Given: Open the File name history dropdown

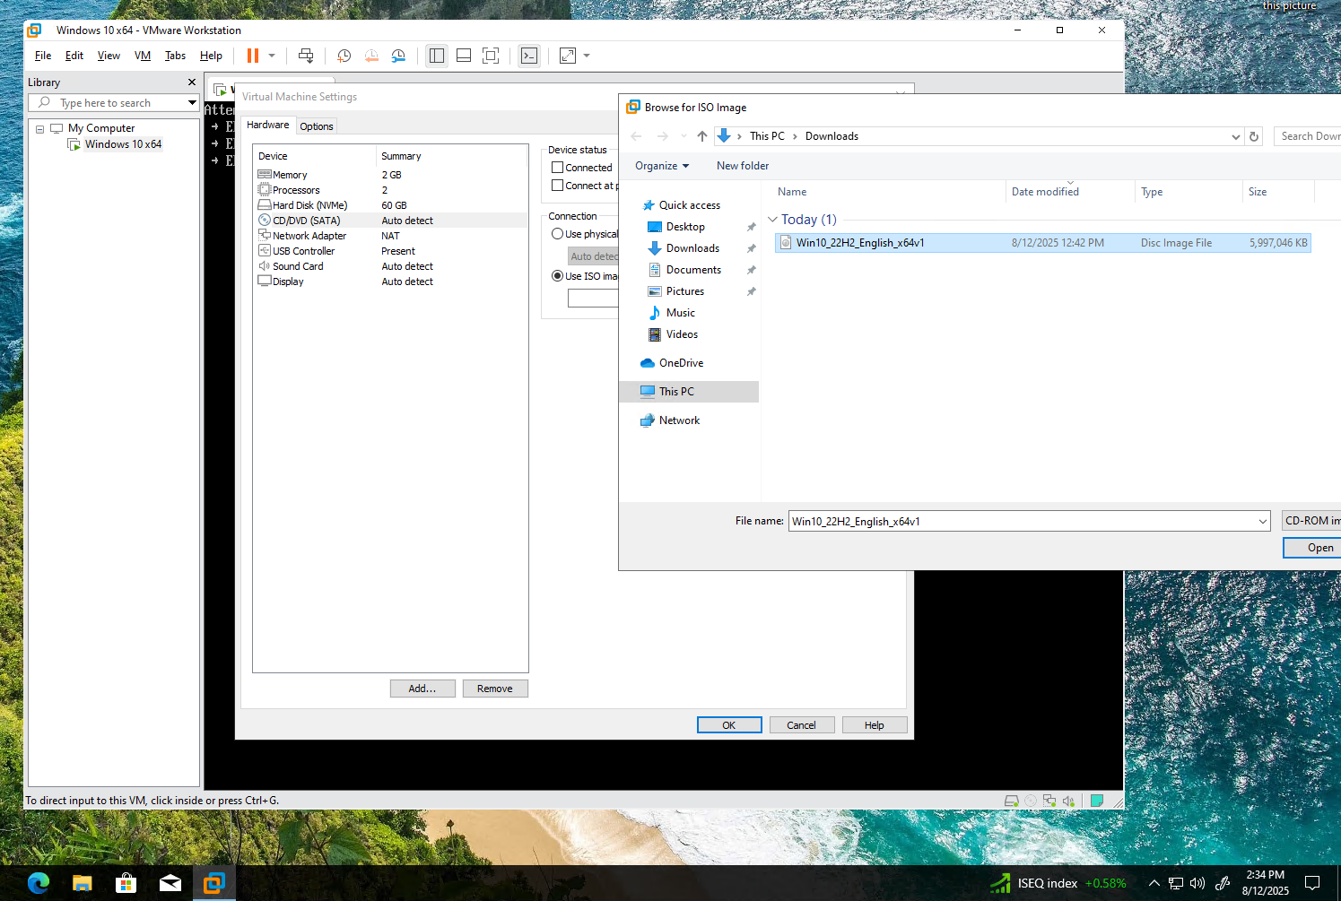Looking at the screenshot, I should click(1263, 522).
